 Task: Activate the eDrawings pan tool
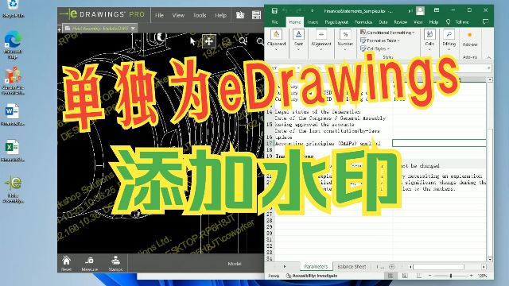[x=209, y=41]
